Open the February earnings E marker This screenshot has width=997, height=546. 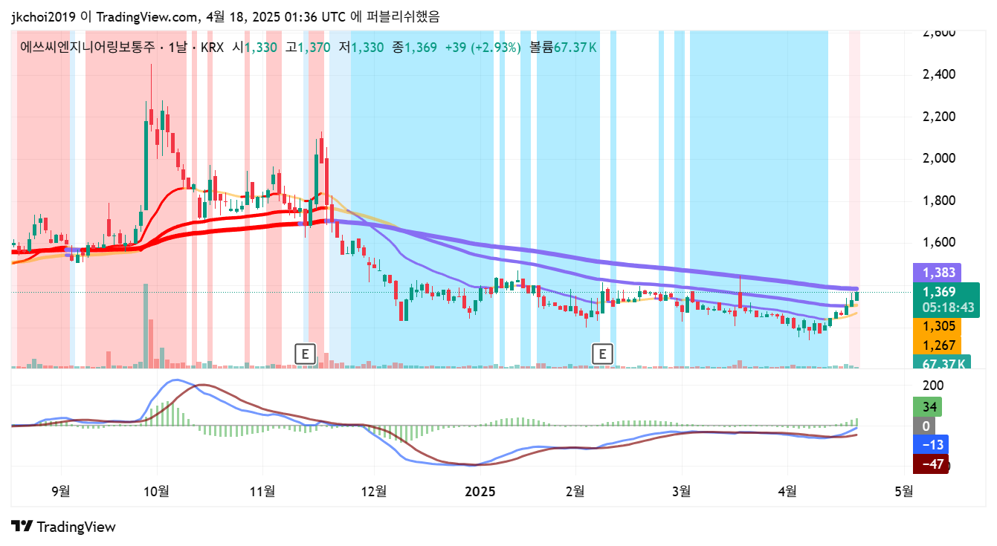tap(602, 354)
